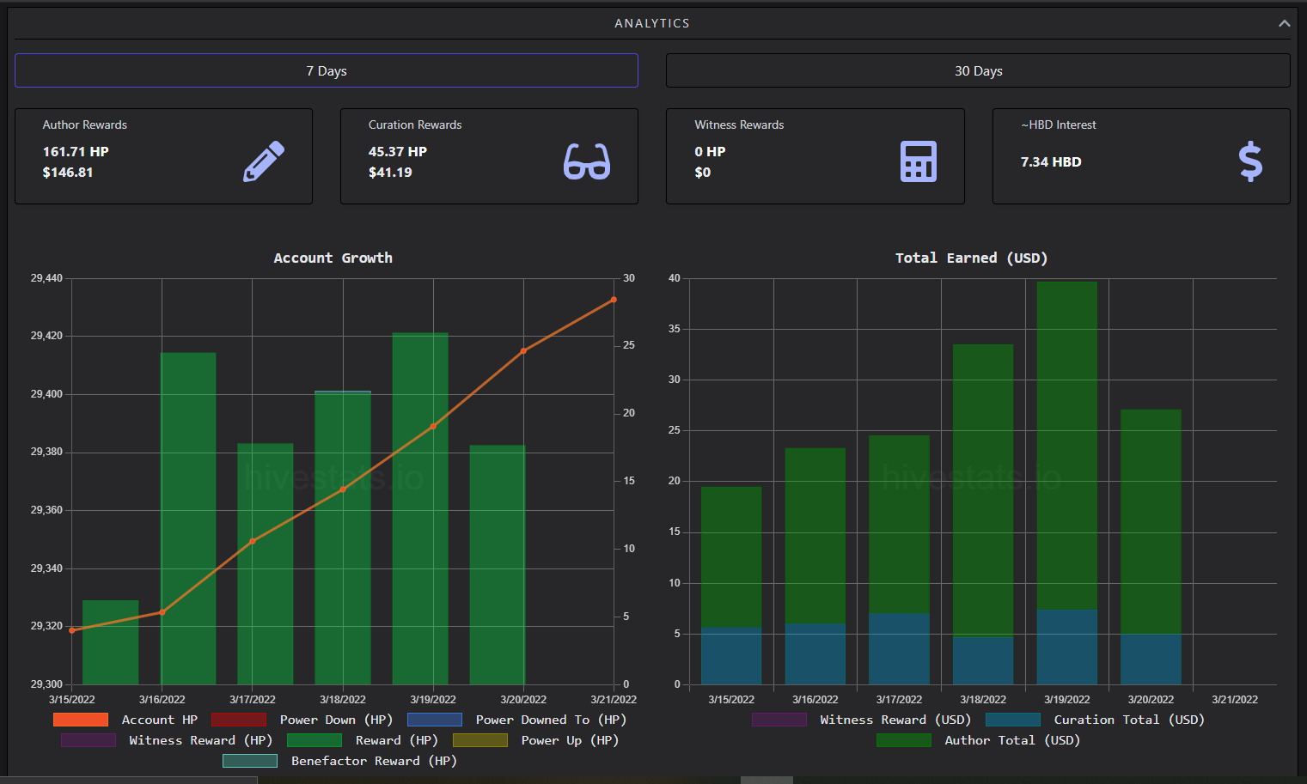
Task: Click the calculator icon in Witness Rewards
Action: coord(919,161)
